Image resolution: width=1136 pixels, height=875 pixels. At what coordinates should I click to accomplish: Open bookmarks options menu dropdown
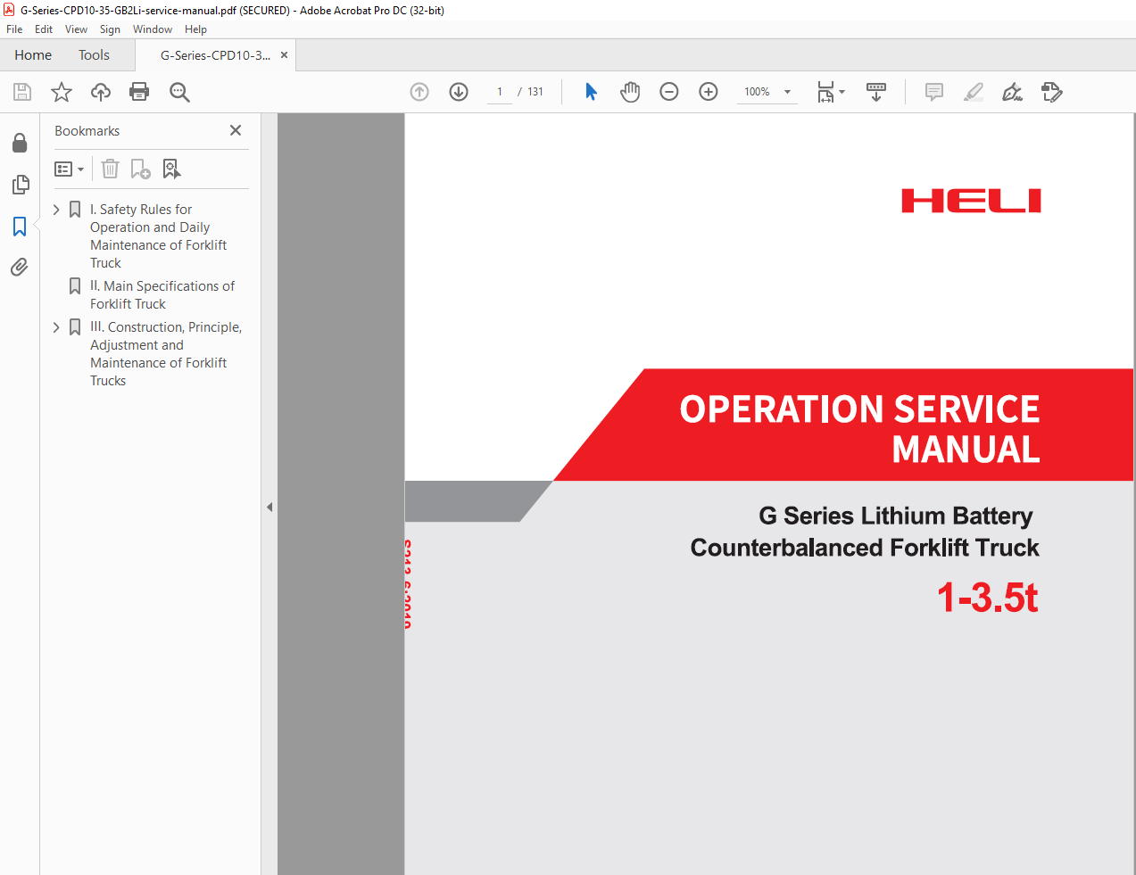pyautogui.click(x=70, y=169)
